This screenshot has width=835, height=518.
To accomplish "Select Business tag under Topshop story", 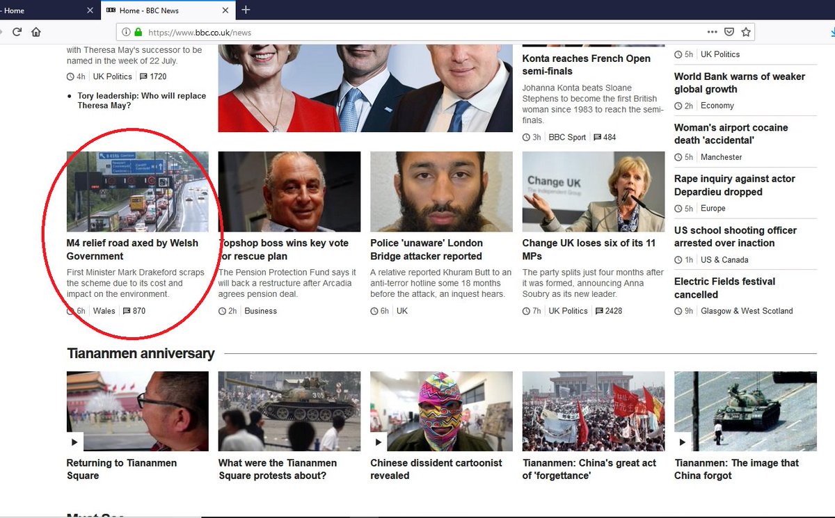I will pyautogui.click(x=261, y=311).
